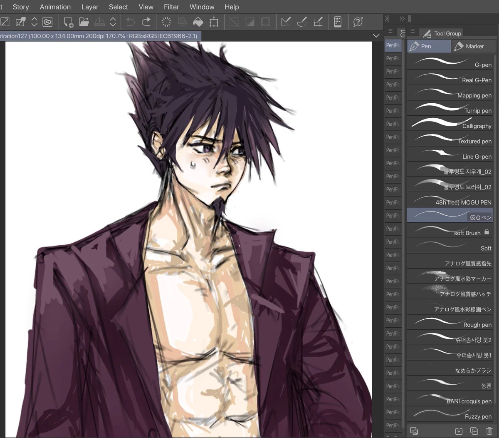Open the Select menu
Viewport: 499px width, 438px height.
tap(119, 7)
